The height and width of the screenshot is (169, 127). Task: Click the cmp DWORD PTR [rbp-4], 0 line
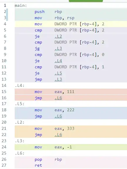[x=69, y=55]
